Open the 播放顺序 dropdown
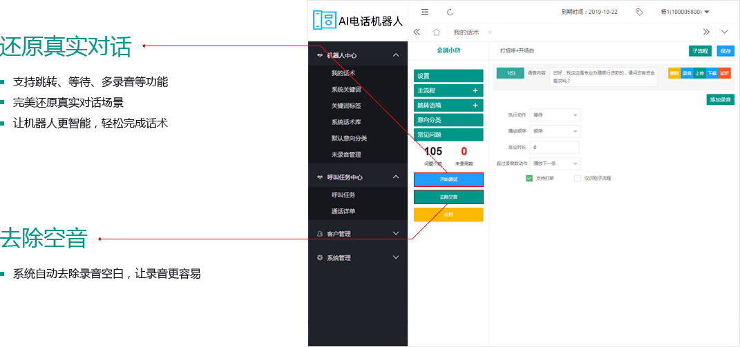 [556, 131]
